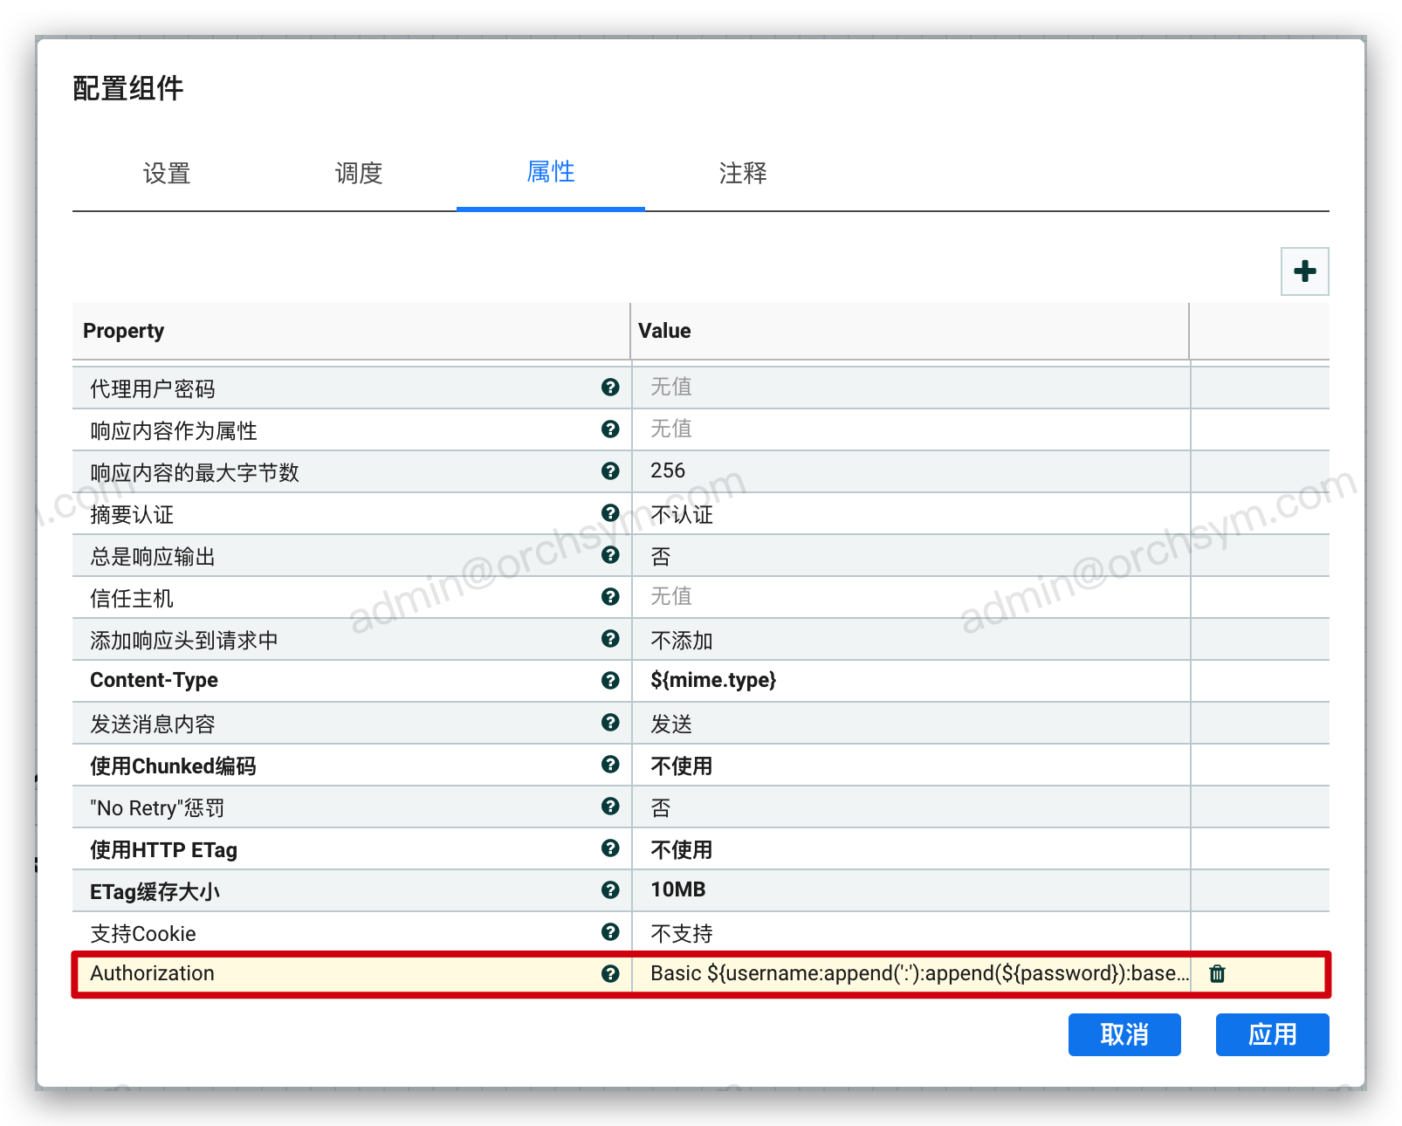Open the 调度 tab
This screenshot has height=1126, width=1402.
tap(359, 174)
